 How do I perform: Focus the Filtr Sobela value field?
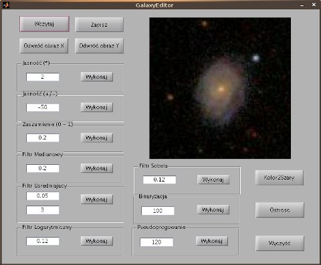pos(159,180)
